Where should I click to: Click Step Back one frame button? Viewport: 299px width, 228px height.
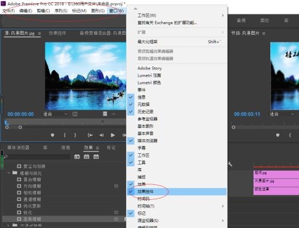[x=102, y=135]
